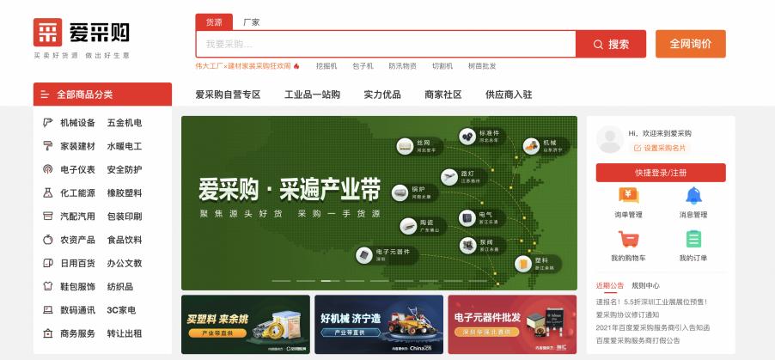Click the 化工能源 flask icon
The height and width of the screenshot is (360, 775).
(x=48, y=192)
